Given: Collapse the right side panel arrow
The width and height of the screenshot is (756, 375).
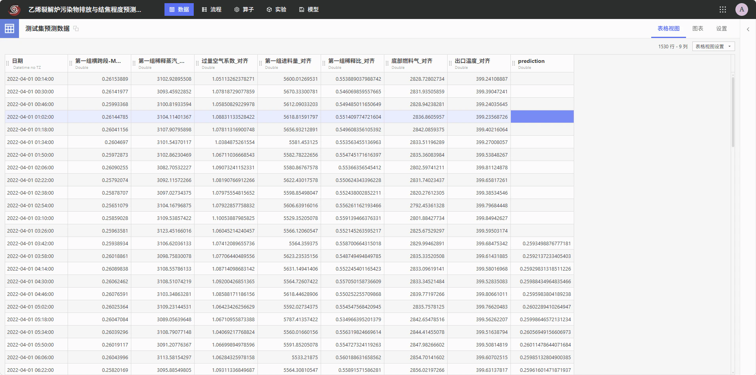Looking at the screenshot, I should click(748, 29).
